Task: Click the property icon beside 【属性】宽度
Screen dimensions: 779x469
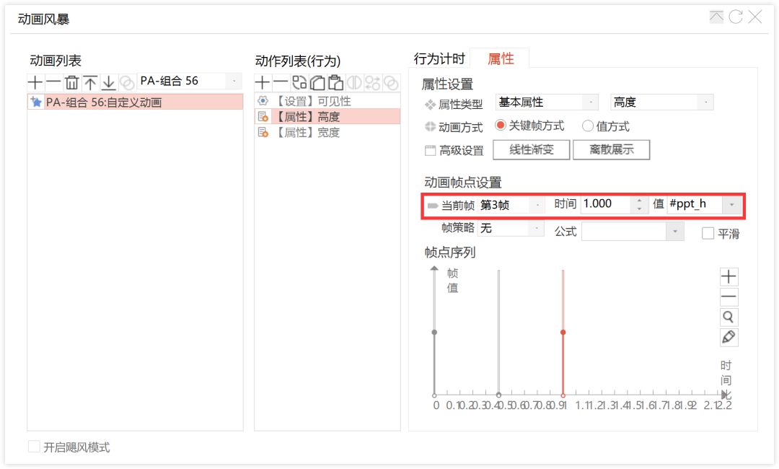Action: [263, 132]
